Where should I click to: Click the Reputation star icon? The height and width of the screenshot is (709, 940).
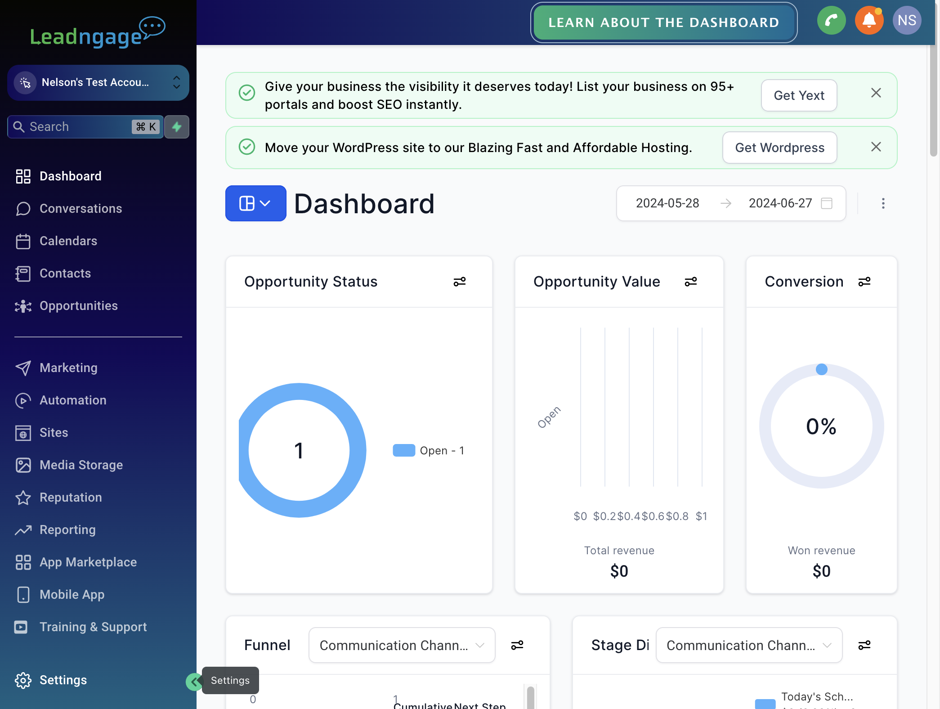pos(23,498)
